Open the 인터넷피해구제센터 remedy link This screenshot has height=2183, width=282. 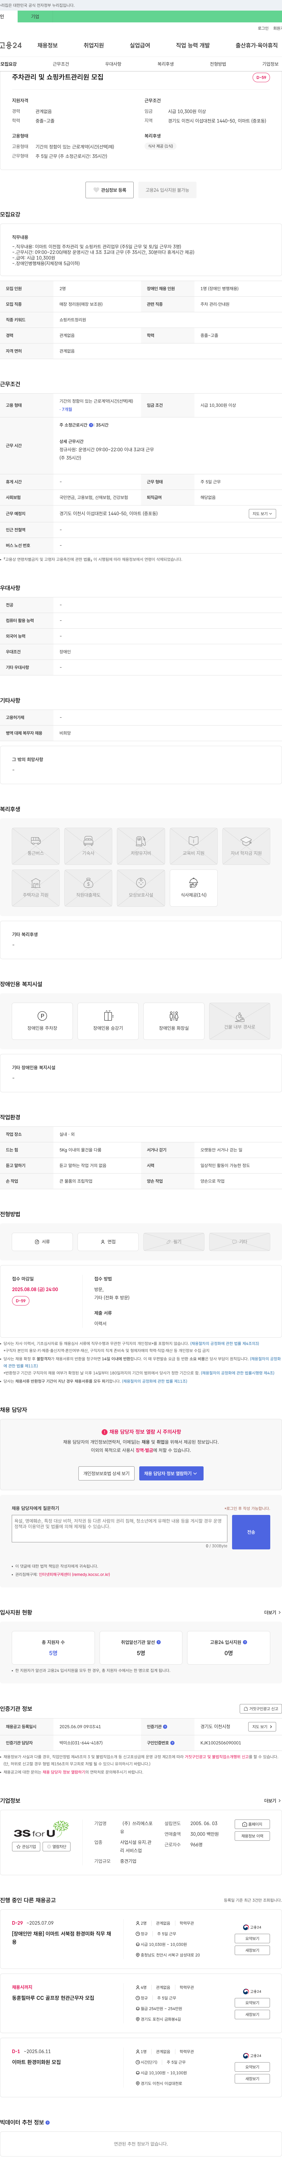tap(74, 1574)
